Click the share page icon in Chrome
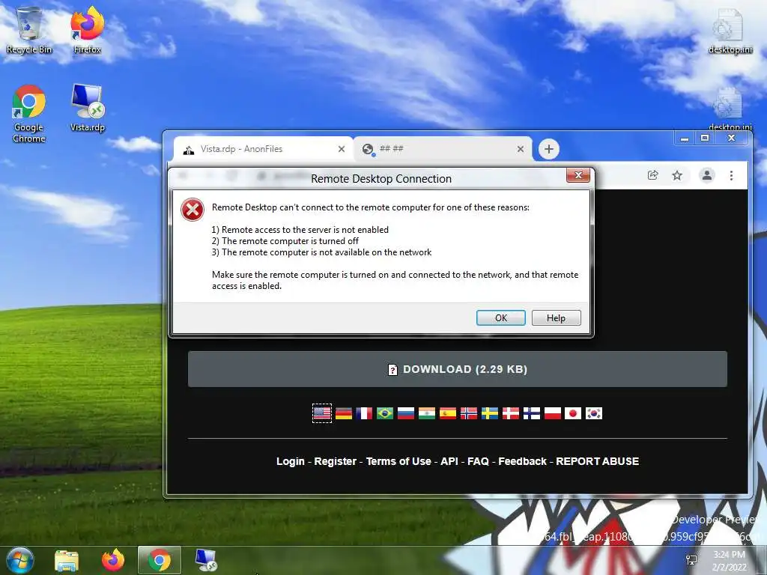 click(x=652, y=175)
